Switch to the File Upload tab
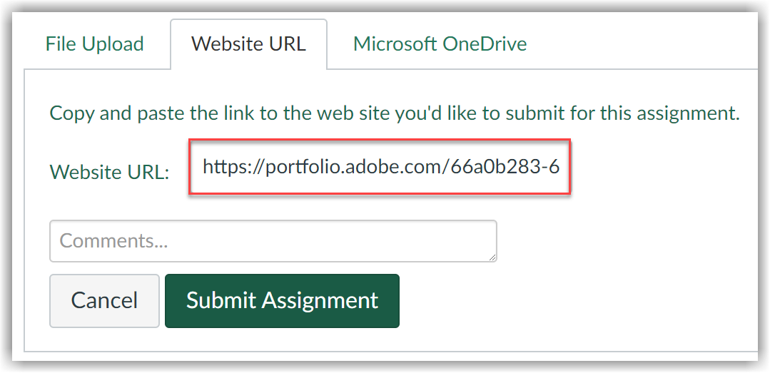770x373 pixels. pos(94,44)
